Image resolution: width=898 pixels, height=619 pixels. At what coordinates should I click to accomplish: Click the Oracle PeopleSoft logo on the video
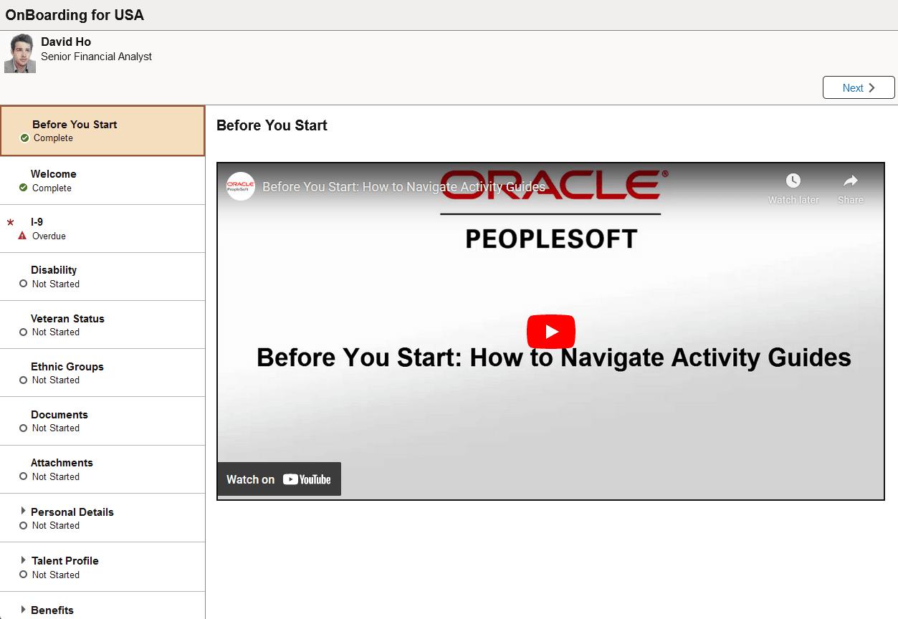coord(239,186)
